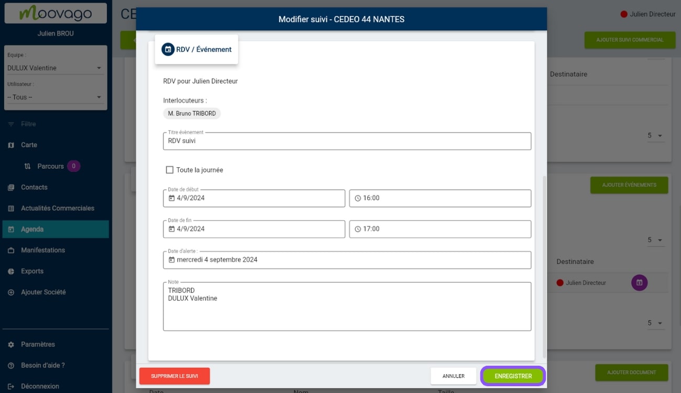Viewport: 681px width, 393px height.
Task: Click the Date de début 4/9/2024 field
Action: [254, 198]
